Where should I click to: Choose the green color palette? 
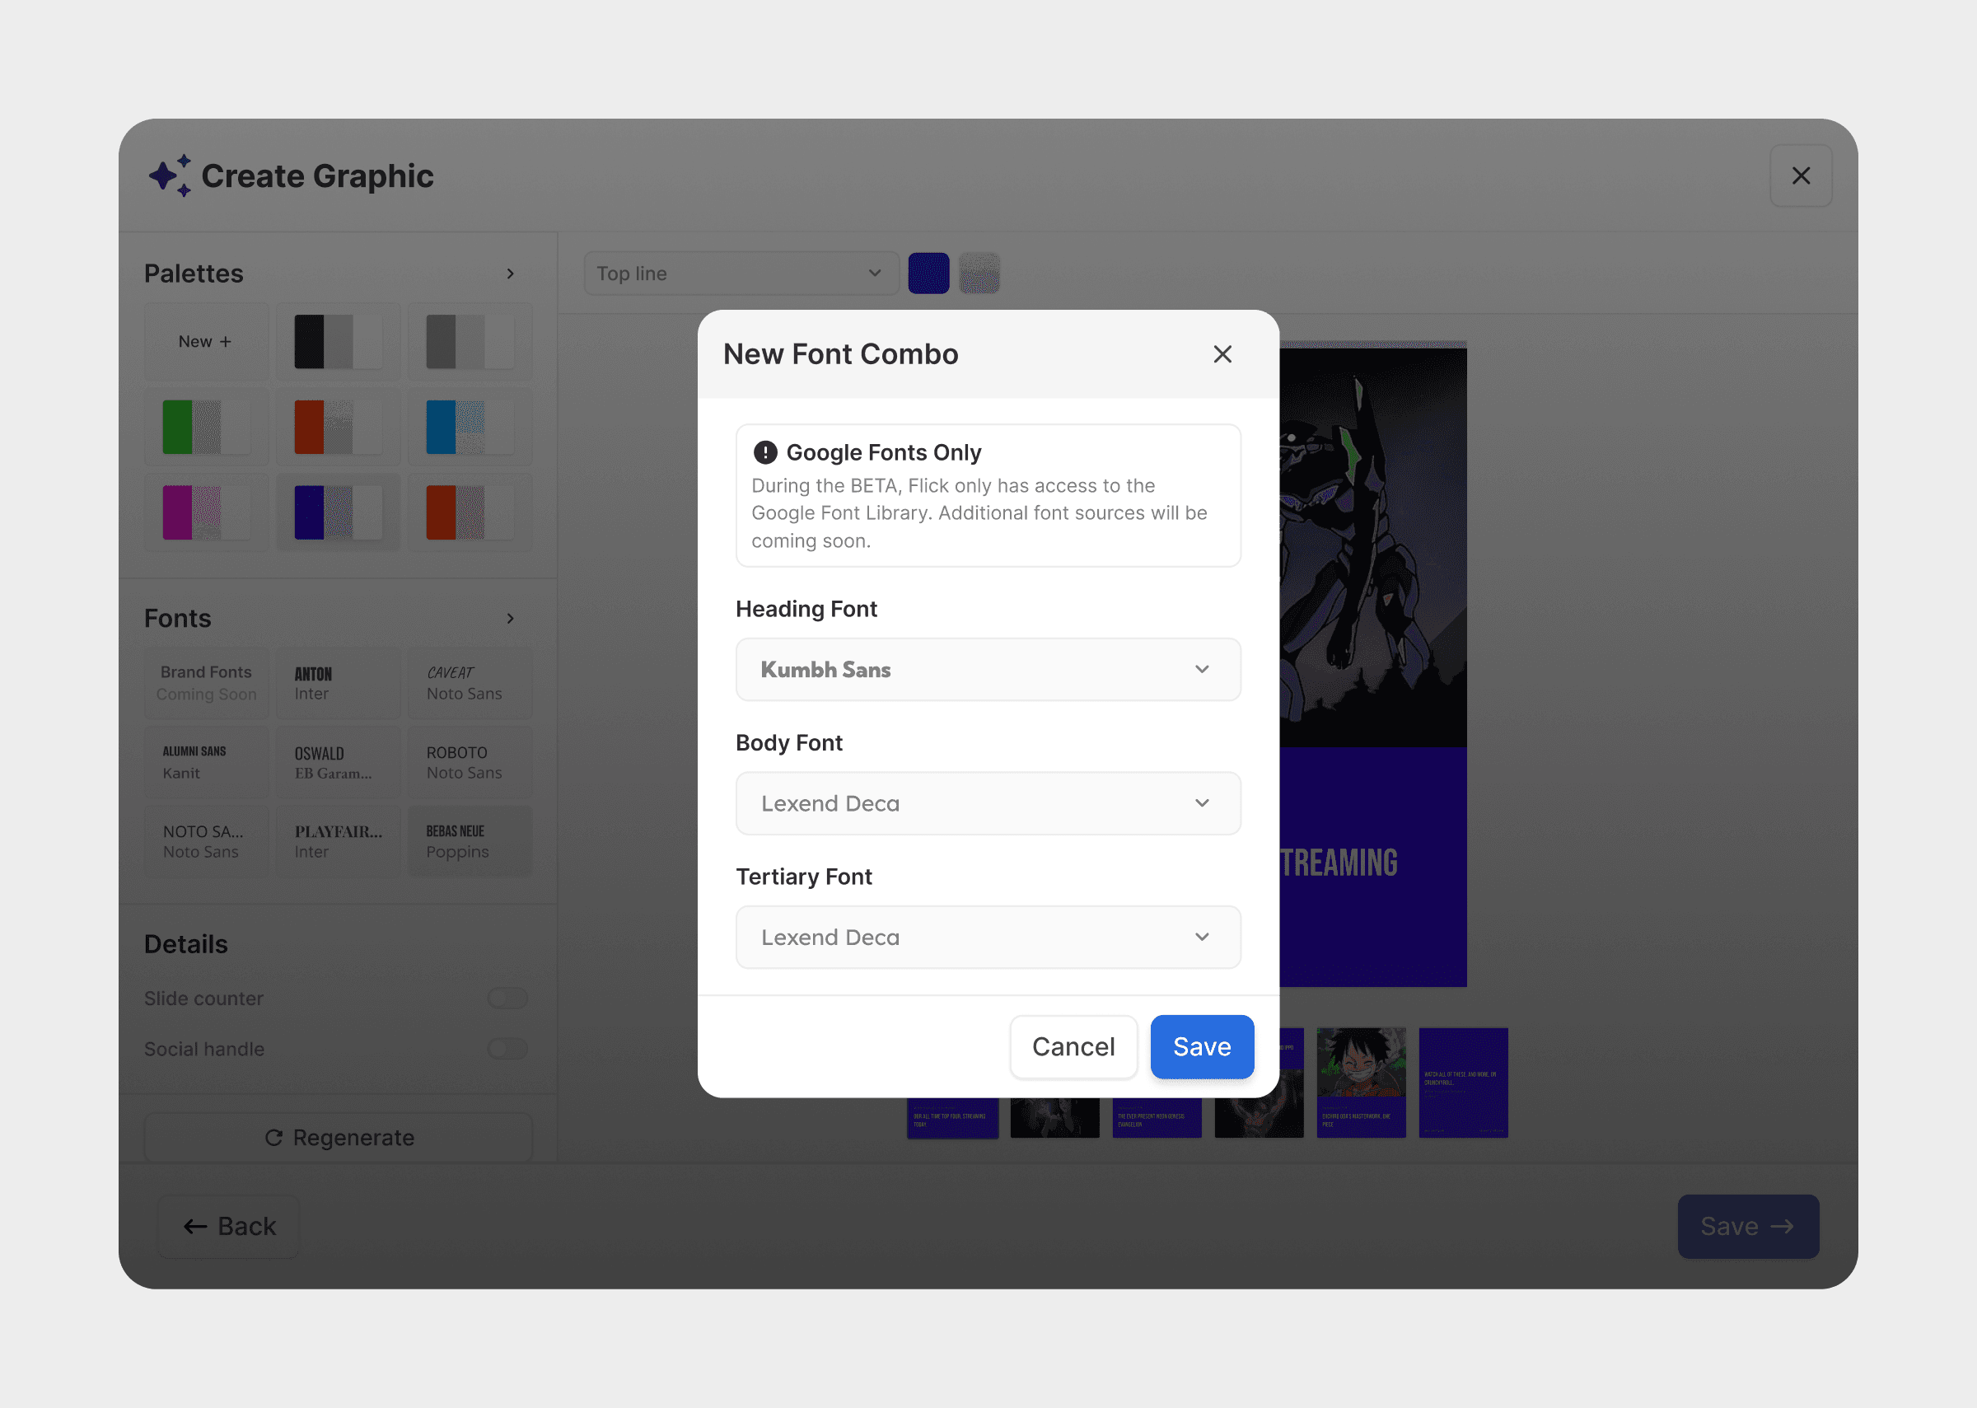coord(206,428)
